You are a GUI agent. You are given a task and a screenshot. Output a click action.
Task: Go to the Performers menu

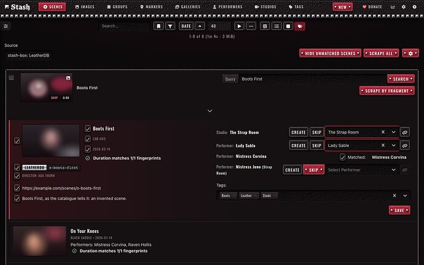227,7
